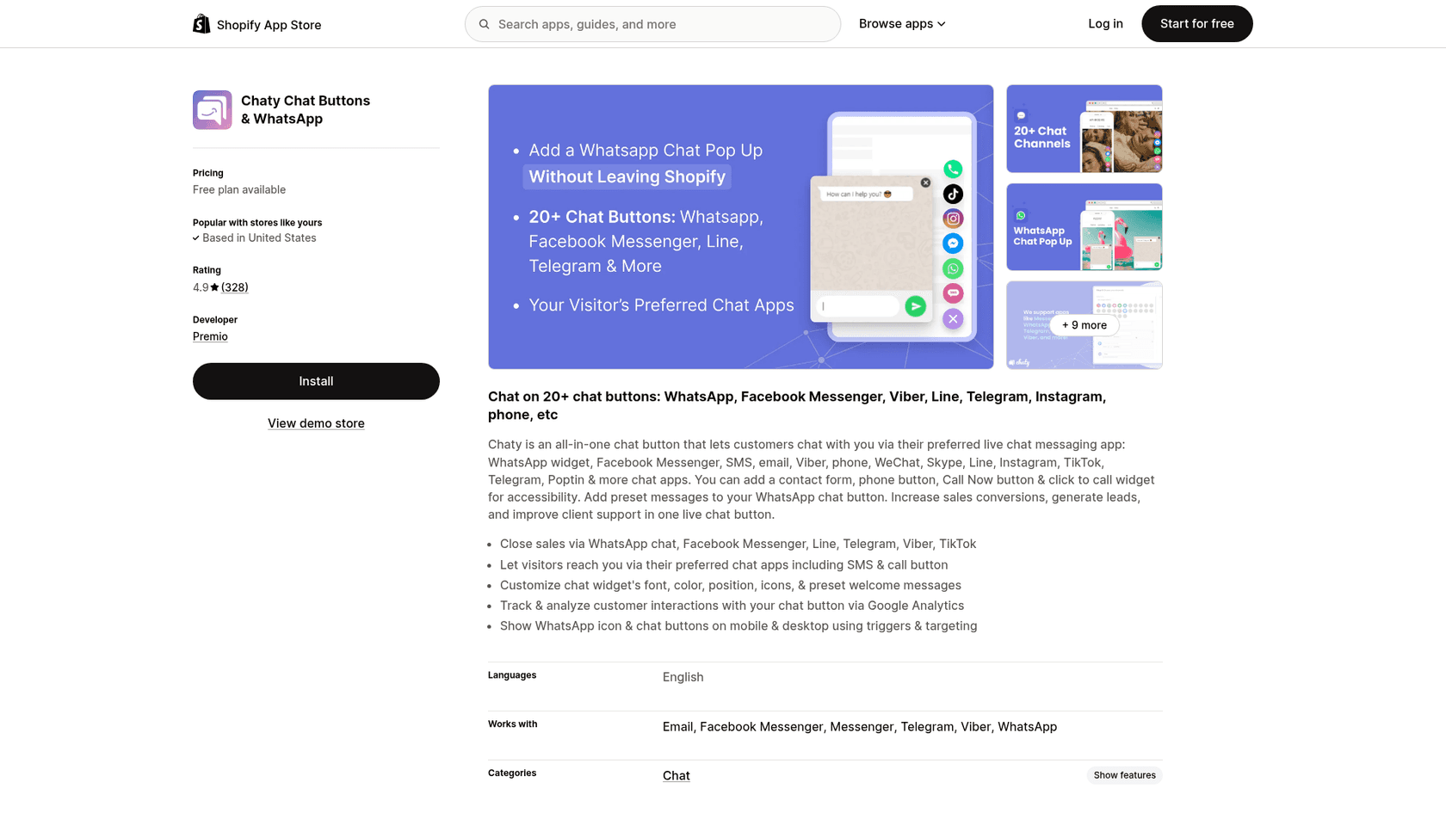Open the WhatsApp Chat Pop Up thumbnail
The height and width of the screenshot is (813, 1446).
click(x=1084, y=227)
